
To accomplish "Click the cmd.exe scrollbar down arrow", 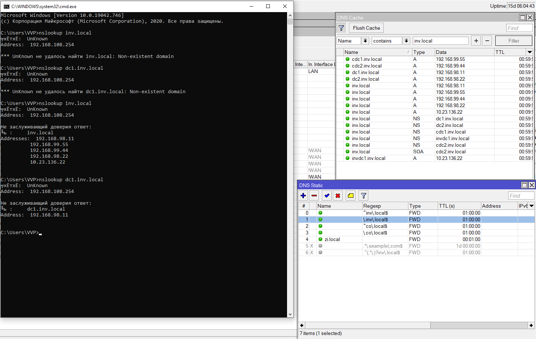I will click(290, 314).
